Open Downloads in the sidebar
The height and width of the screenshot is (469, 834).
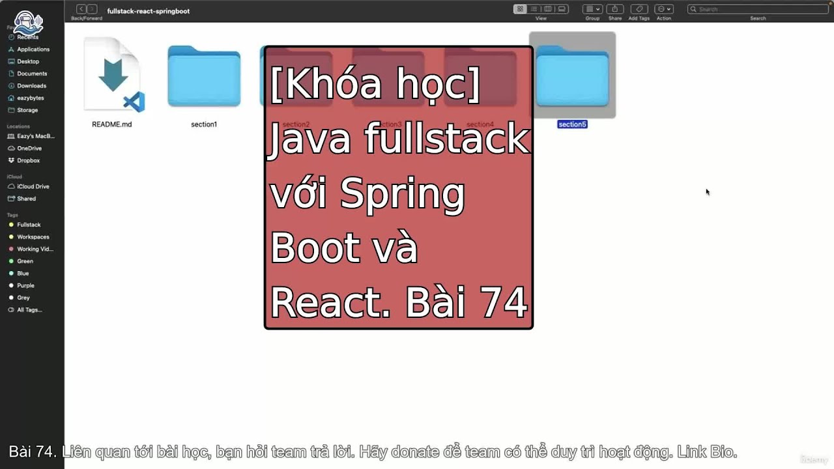(x=27, y=86)
